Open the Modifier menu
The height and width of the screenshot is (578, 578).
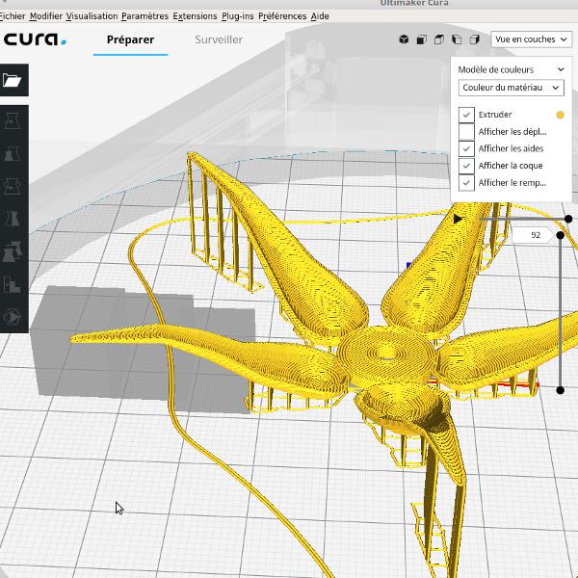coord(46,16)
